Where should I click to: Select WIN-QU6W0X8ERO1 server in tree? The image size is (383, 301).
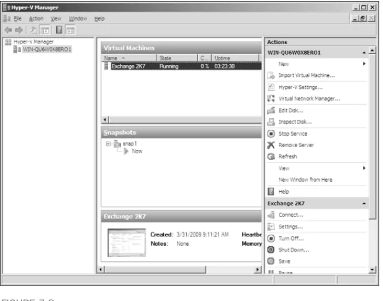47,50
